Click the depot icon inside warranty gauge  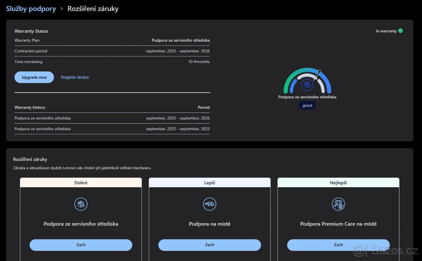click(x=307, y=85)
